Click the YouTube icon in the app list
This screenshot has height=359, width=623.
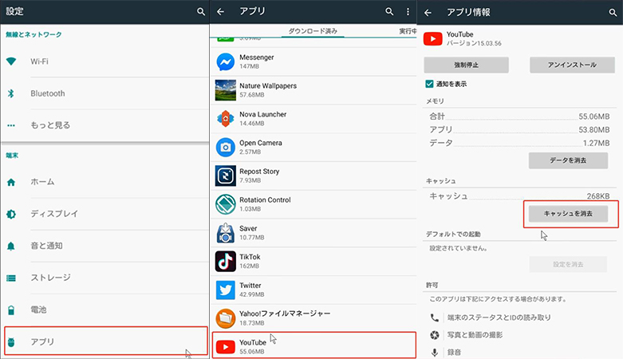click(225, 347)
